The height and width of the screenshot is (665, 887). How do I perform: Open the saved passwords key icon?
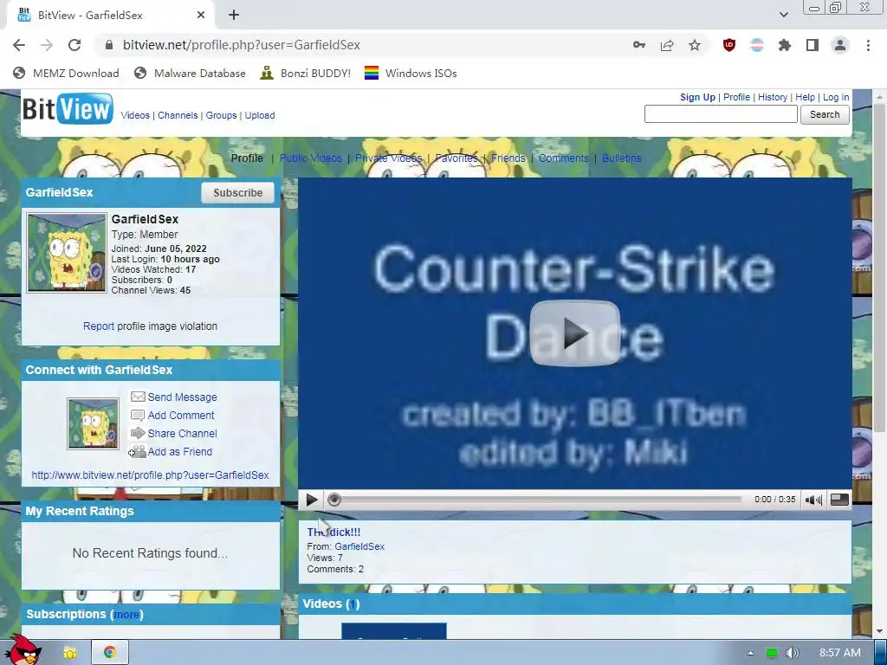tap(639, 45)
